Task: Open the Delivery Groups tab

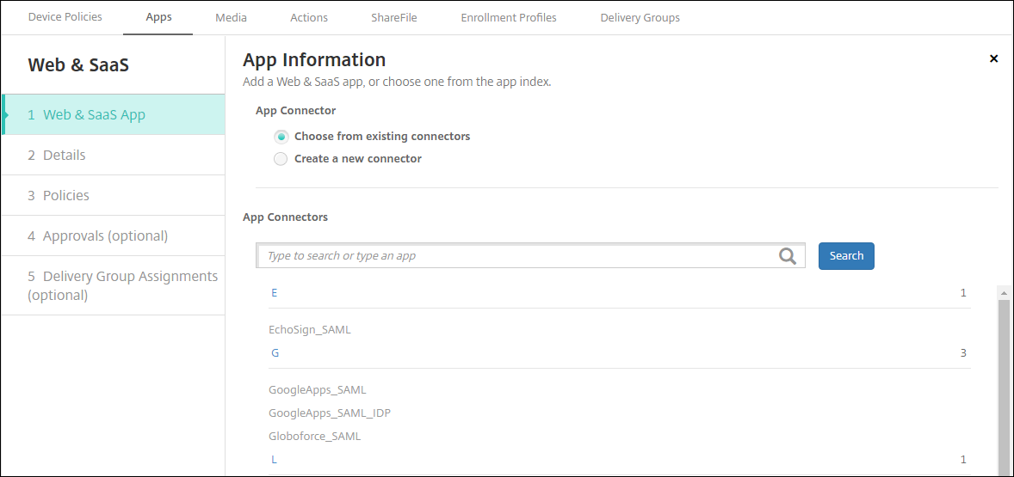Action: click(x=640, y=17)
